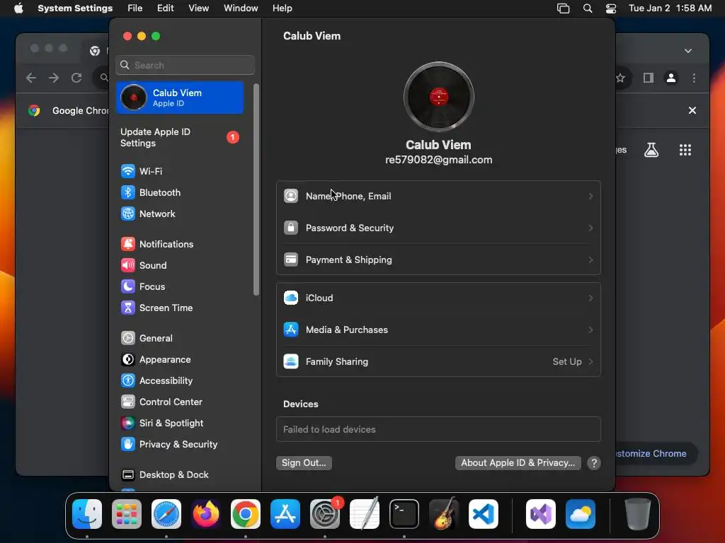
Task: Open Password & Security row
Action: (439, 228)
